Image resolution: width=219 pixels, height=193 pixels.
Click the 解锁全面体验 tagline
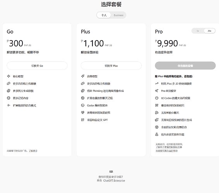pyautogui.click(x=89, y=52)
